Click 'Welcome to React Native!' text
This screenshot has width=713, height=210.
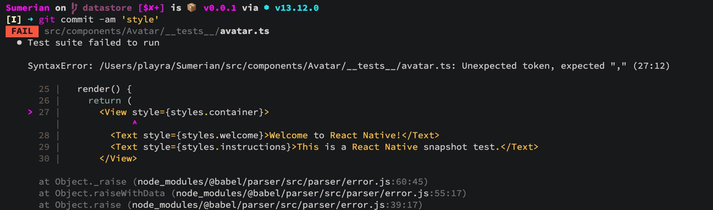tap(335, 135)
